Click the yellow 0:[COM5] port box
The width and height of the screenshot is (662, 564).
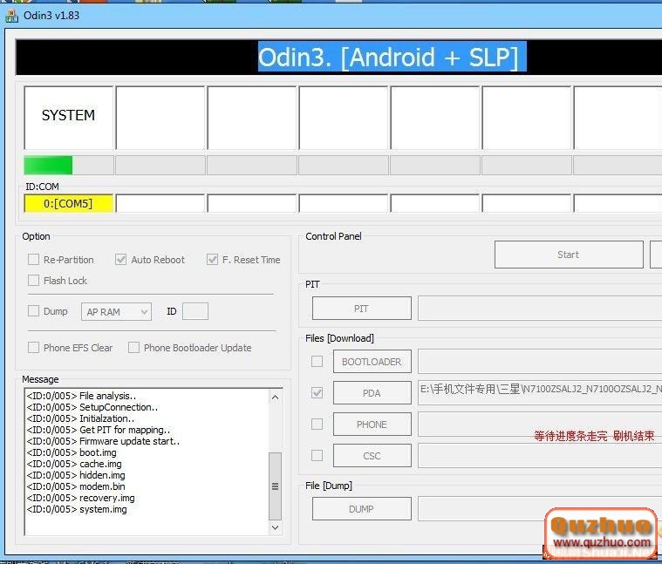(70, 203)
